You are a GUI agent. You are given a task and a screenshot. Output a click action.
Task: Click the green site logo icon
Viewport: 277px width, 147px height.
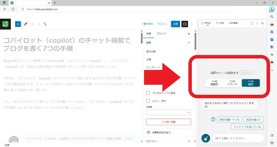[5, 24]
